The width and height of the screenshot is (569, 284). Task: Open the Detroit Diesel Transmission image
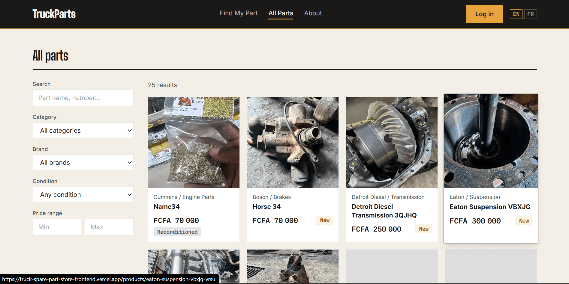[392, 143]
